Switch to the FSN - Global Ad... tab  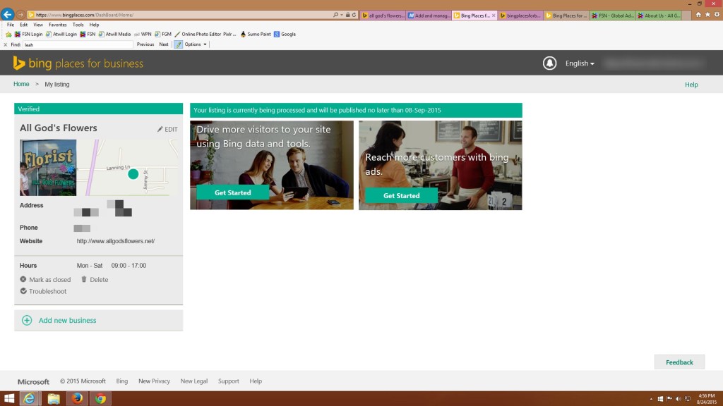[612, 16]
